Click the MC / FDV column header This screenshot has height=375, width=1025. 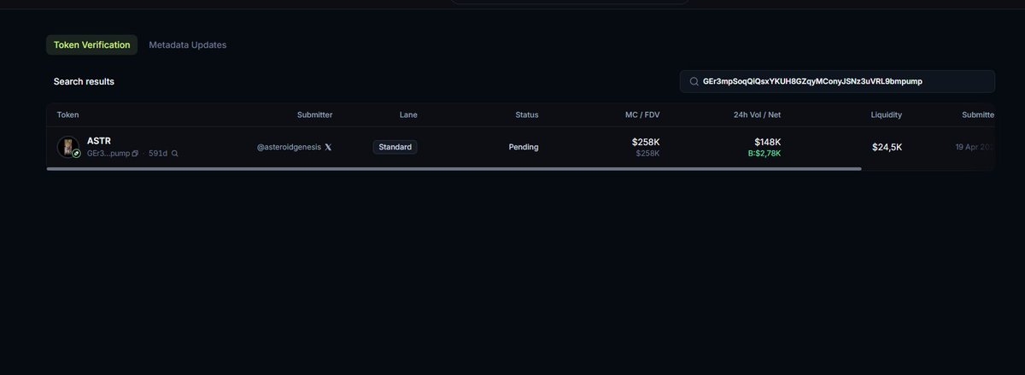[x=642, y=114]
